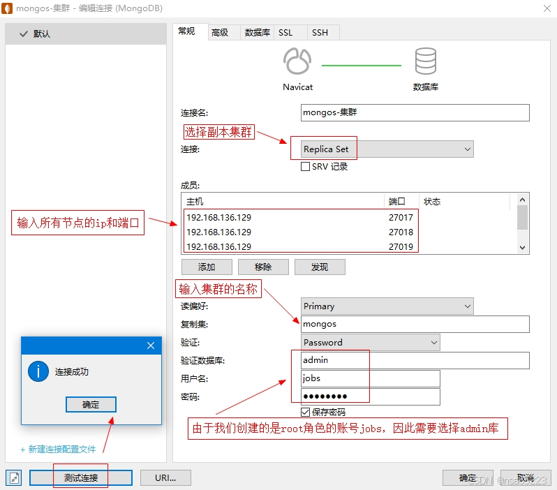Click the database cylinder icon
Viewport: 557px width, 490px height.
coord(425,61)
